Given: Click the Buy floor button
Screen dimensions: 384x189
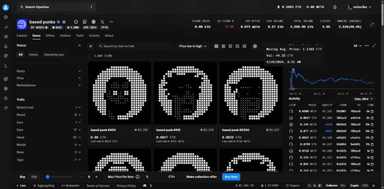Looking at the screenshot, I should click(x=231, y=177).
